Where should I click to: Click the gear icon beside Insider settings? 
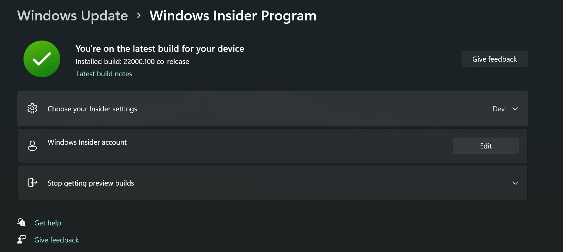(x=32, y=108)
